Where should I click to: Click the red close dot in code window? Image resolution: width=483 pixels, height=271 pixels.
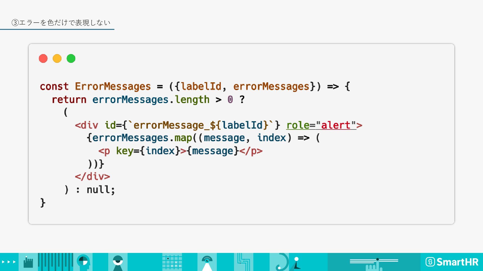(43, 58)
